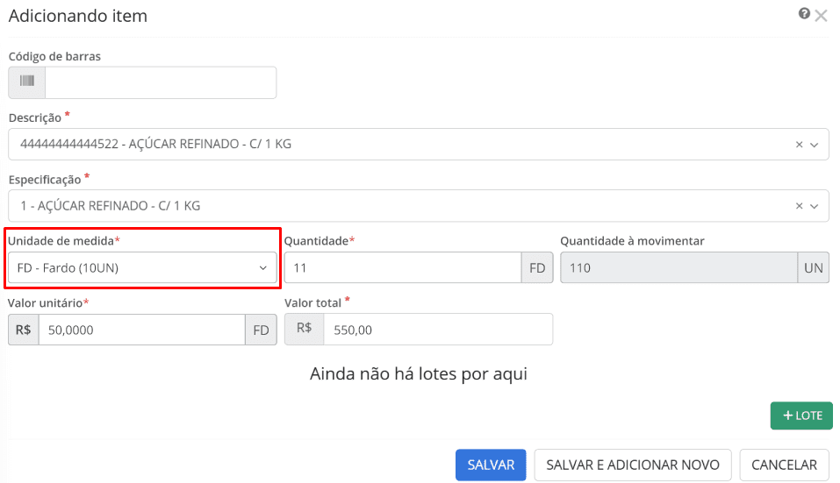Close the Adicionando item dialog
840x483 pixels.
pyautogui.click(x=821, y=16)
